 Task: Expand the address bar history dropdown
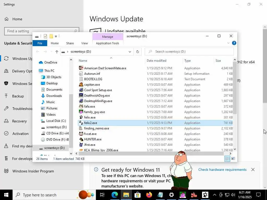pos(130,52)
